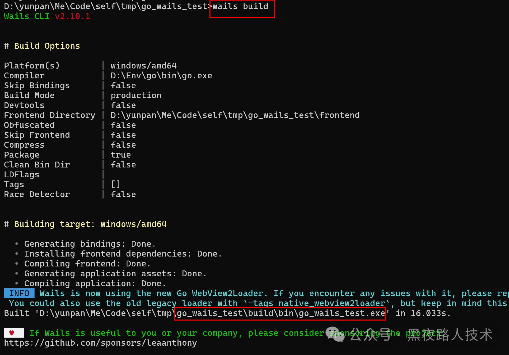Viewport: 509px width, 355px height.
Task: Click the prompt path D:\yunpan\Me\Code\self\tmp\go_wails_test
Action: click(106, 6)
